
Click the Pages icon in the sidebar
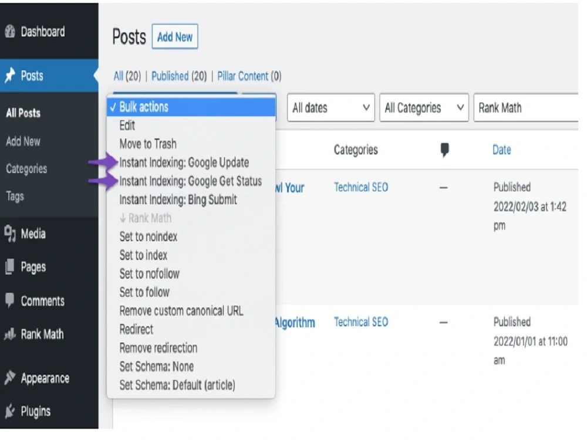pos(10,267)
